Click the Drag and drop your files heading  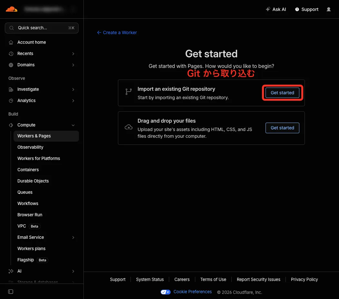click(167, 121)
